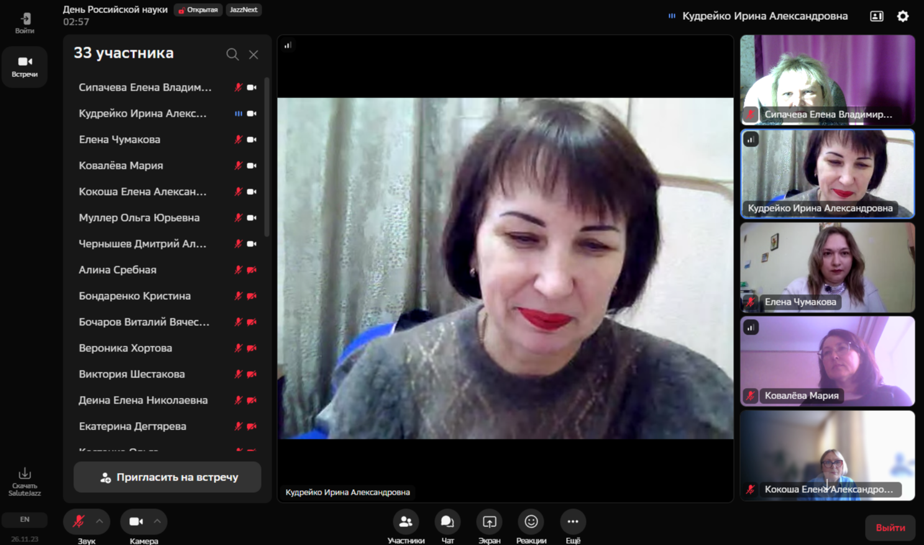Click Пригласить на встречу button

tap(167, 477)
